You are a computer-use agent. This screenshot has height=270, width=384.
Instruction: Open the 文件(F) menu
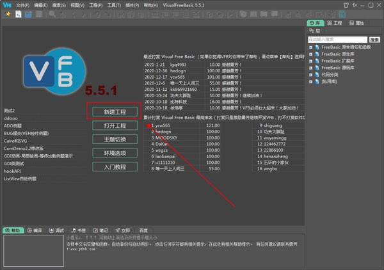click(x=22, y=4)
